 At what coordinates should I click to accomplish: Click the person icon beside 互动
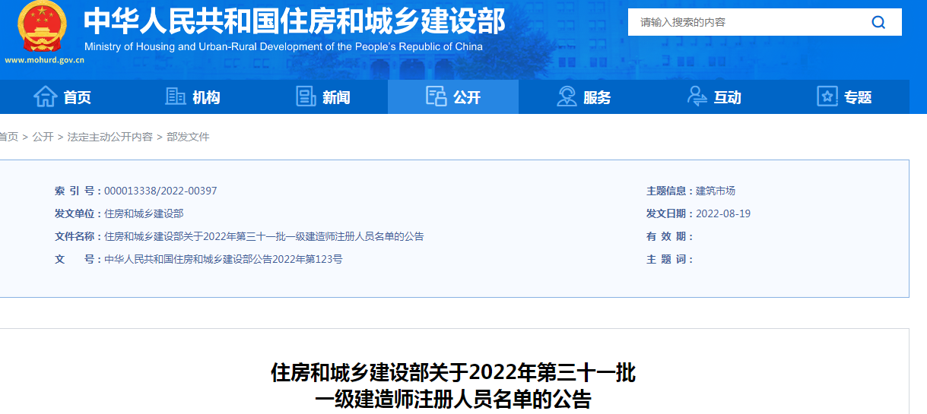coord(697,96)
